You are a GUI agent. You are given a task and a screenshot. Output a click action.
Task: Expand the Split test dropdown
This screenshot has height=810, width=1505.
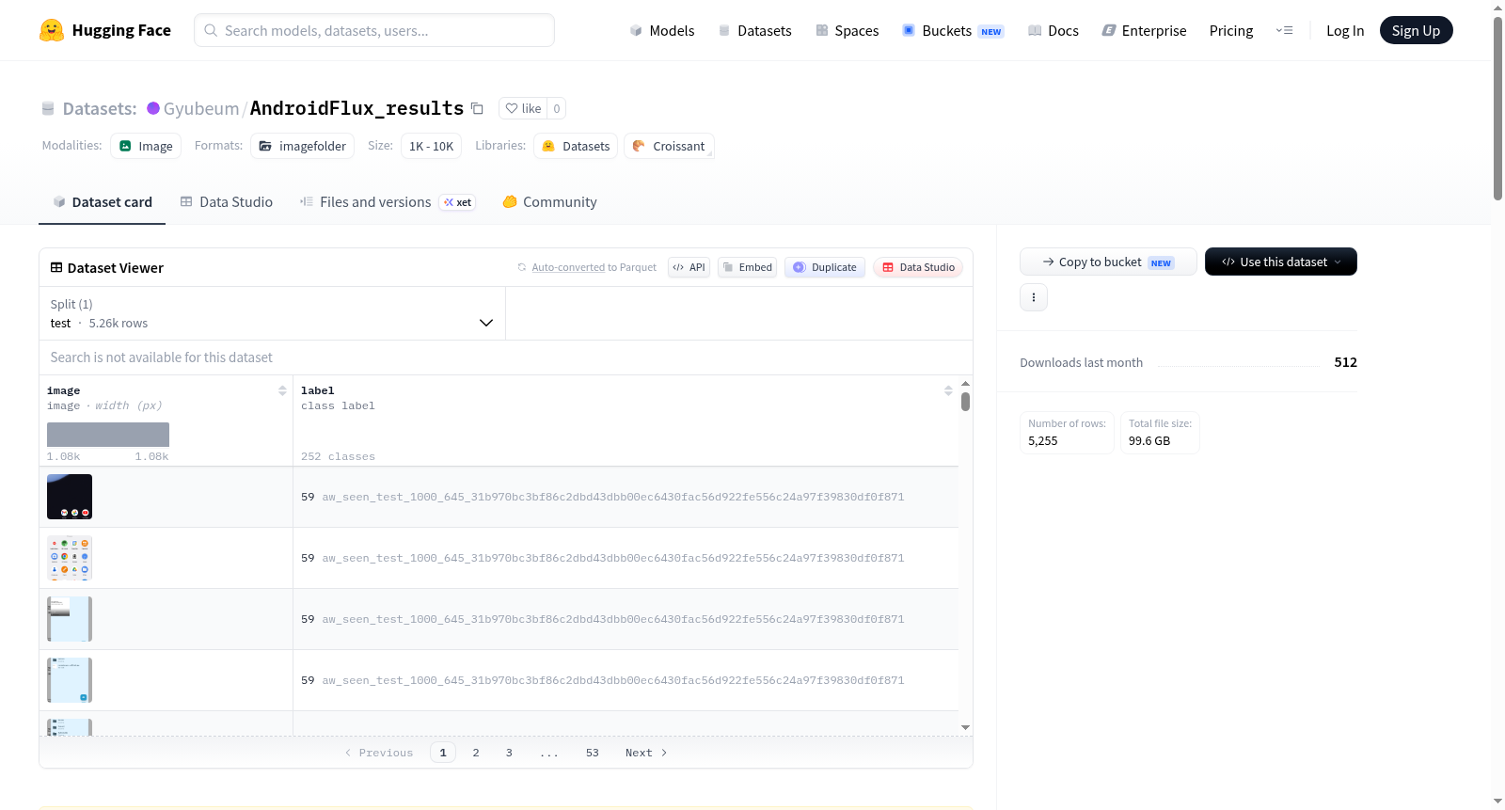coord(272,313)
